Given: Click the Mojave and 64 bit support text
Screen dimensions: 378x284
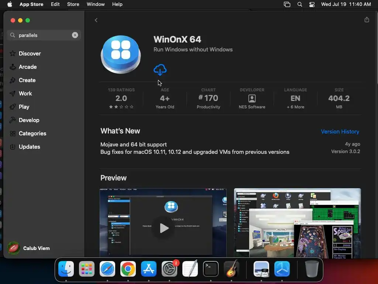Looking at the screenshot, I should tap(134, 145).
